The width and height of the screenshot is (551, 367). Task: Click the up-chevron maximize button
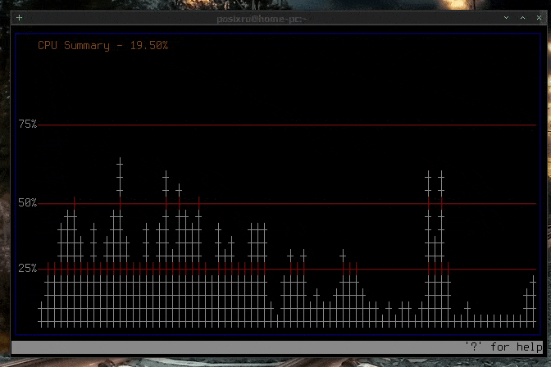coord(522,17)
